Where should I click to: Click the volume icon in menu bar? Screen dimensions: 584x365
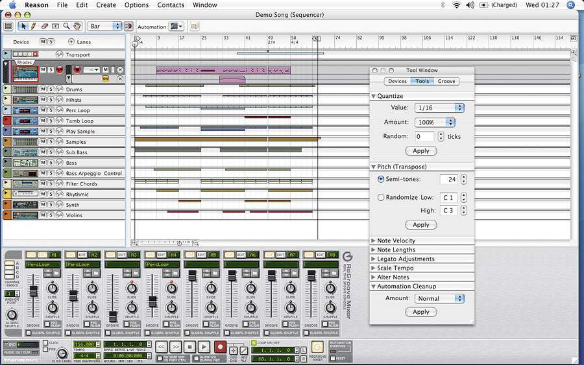[470, 5]
